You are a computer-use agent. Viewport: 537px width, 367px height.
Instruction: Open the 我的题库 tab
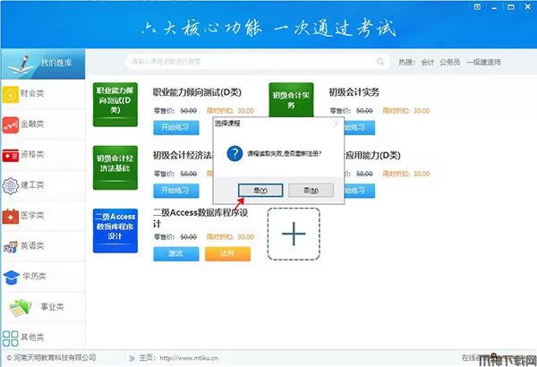click(43, 64)
